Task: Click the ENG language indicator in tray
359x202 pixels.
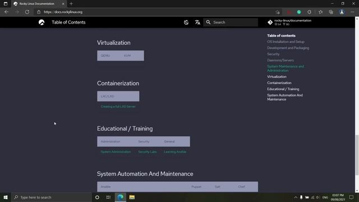Action: (x=325, y=197)
